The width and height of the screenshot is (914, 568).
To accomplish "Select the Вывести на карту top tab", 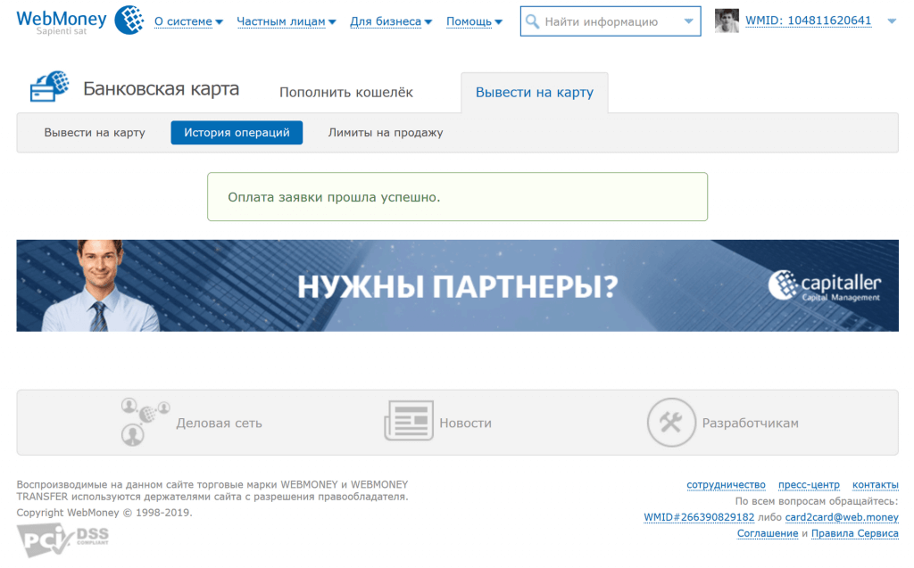I will (535, 92).
